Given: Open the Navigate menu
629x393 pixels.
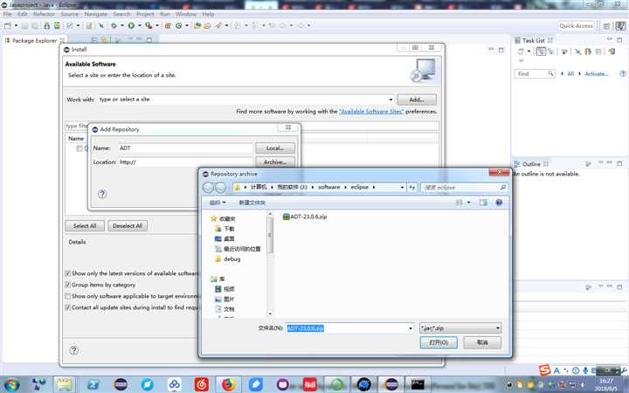Looking at the screenshot, I should click(95, 14).
